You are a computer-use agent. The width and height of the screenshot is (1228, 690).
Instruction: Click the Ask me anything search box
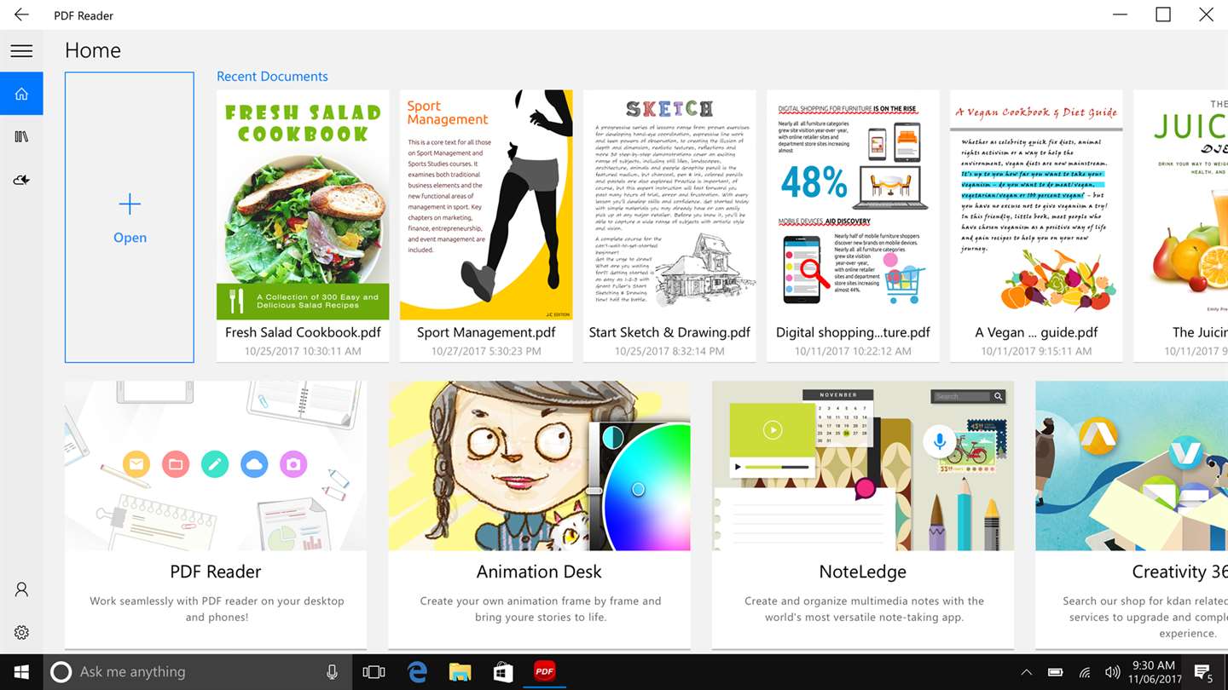[196, 672]
